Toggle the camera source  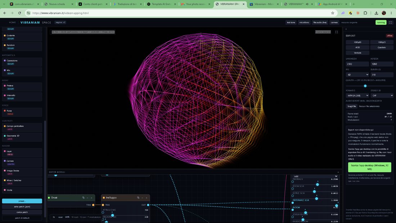[334, 22]
